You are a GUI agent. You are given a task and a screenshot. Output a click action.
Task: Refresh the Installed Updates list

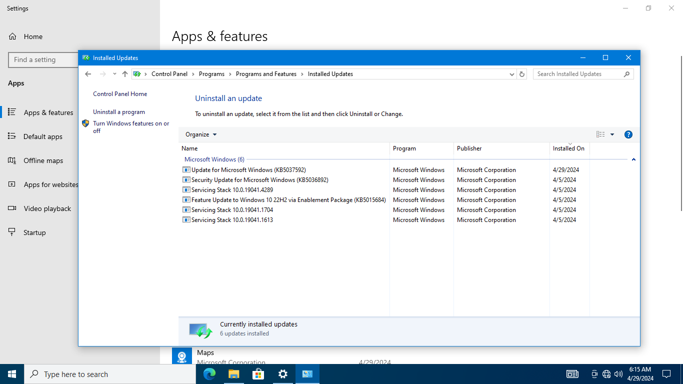point(522,74)
